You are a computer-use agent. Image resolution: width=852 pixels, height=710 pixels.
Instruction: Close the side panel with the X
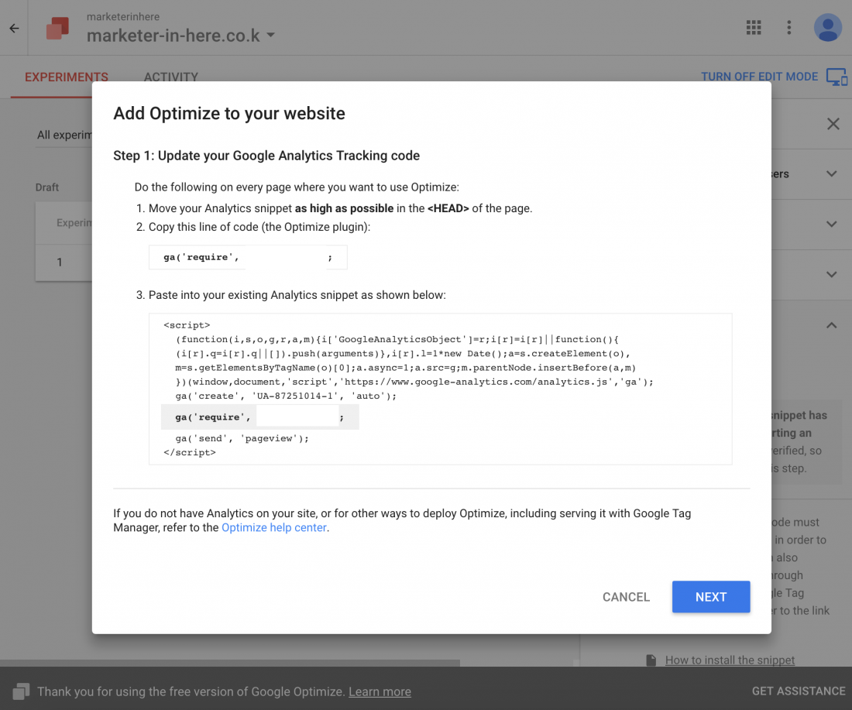click(833, 124)
